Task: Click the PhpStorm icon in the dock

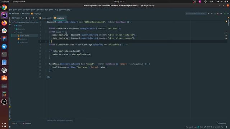Action: click(4, 15)
